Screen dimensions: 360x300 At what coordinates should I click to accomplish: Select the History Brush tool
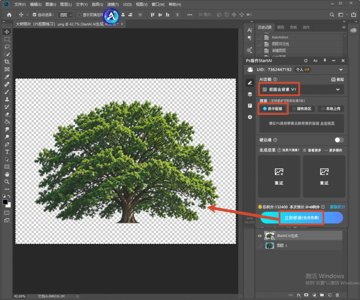pyautogui.click(x=7, y=107)
